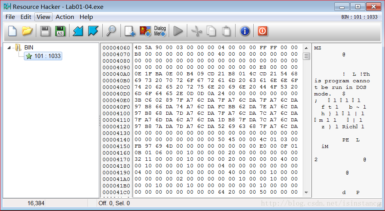This screenshot has height=211, width=385.
Task: Open the Help menu
Action: click(x=86, y=17)
